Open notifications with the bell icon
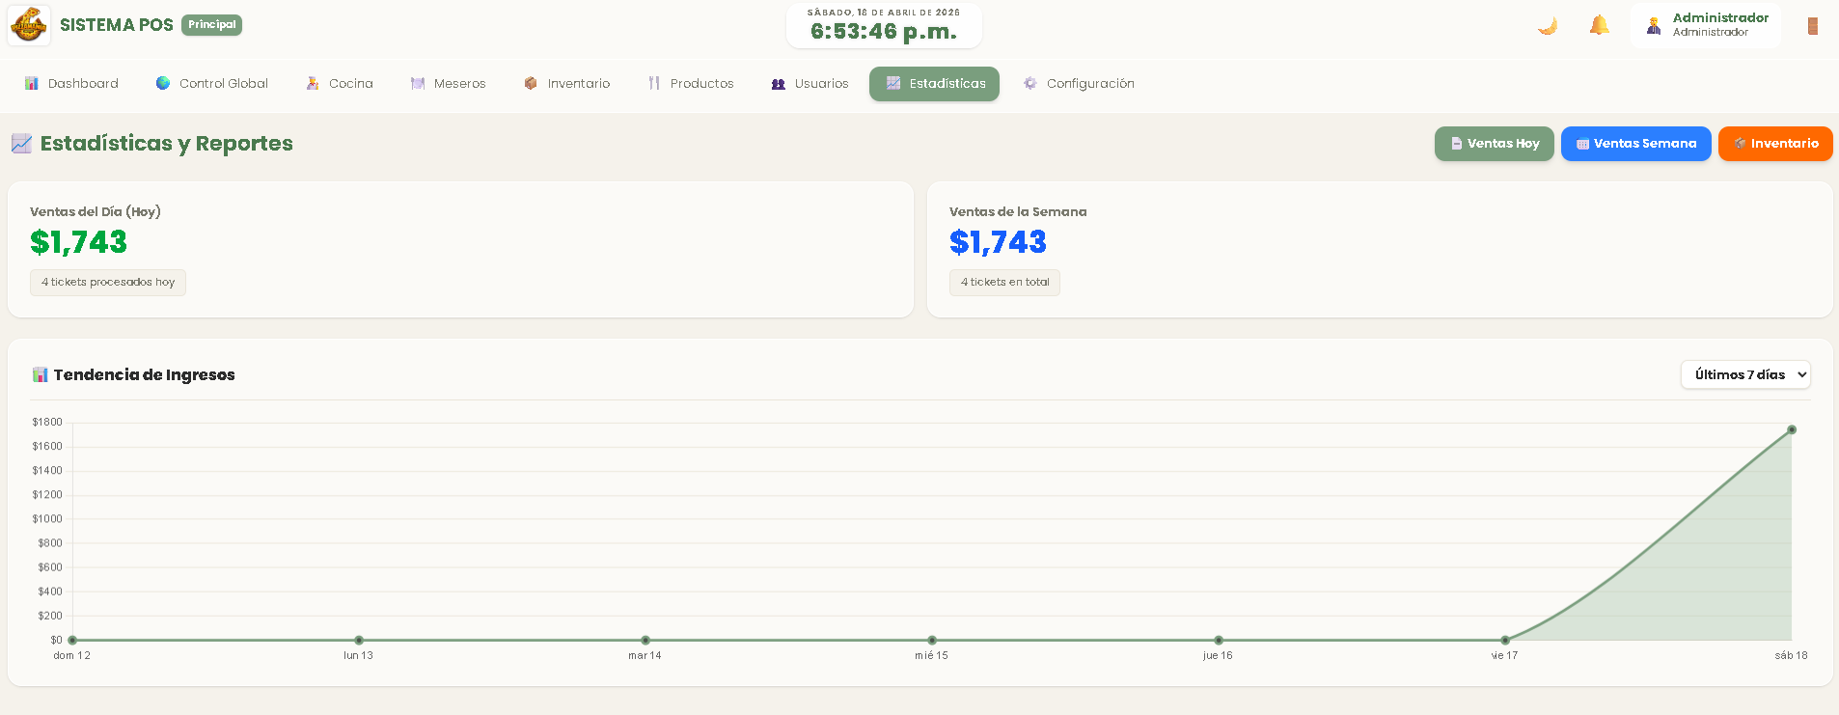Image resolution: width=1839 pixels, height=715 pixels. [x=1599, y=26]
